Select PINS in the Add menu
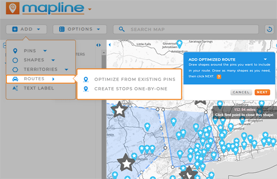Viewport: 277px width, 179px height. point(30,51)
